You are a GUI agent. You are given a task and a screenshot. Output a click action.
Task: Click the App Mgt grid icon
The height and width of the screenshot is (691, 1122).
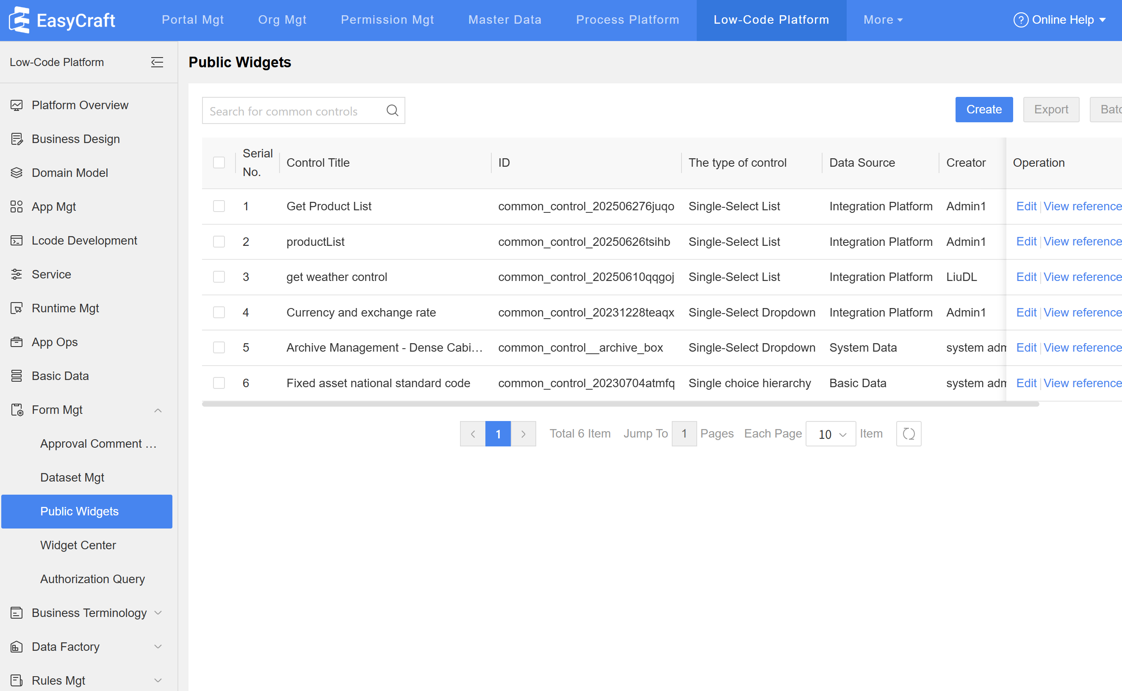pyautogui.click(x=17, y=206)
